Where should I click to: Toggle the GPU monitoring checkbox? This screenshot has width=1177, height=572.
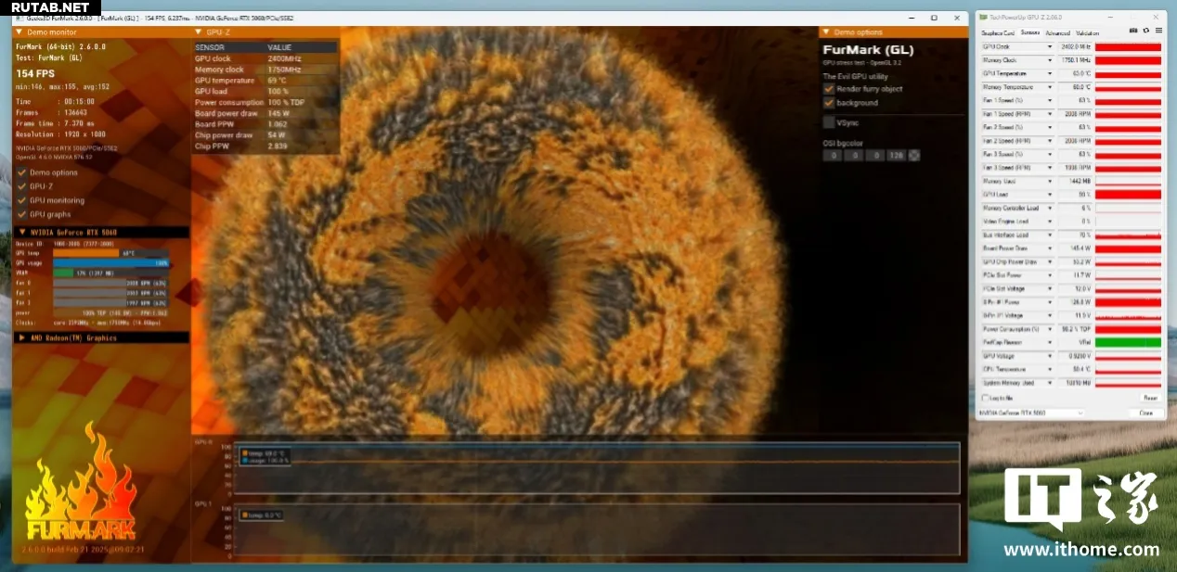coord(22,200)
